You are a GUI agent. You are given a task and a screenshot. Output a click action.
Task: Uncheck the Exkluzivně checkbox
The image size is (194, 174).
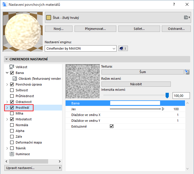click(112, 126)
